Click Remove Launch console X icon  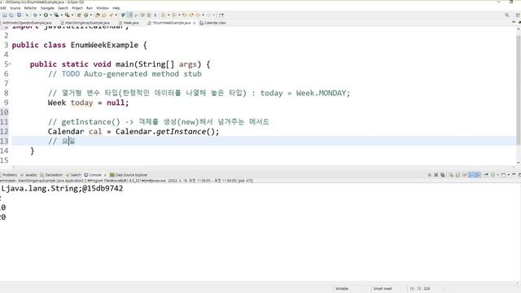[436, 175]
